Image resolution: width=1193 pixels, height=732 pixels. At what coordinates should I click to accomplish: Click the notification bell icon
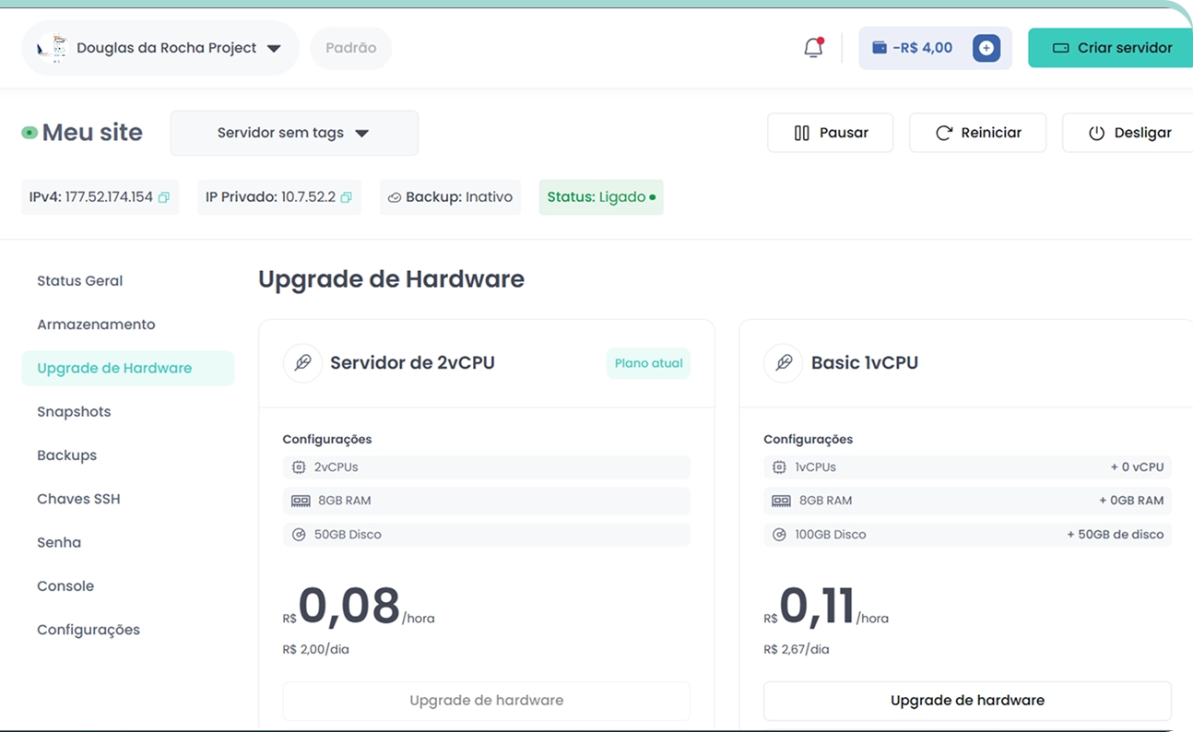click(x=812, y=48)
